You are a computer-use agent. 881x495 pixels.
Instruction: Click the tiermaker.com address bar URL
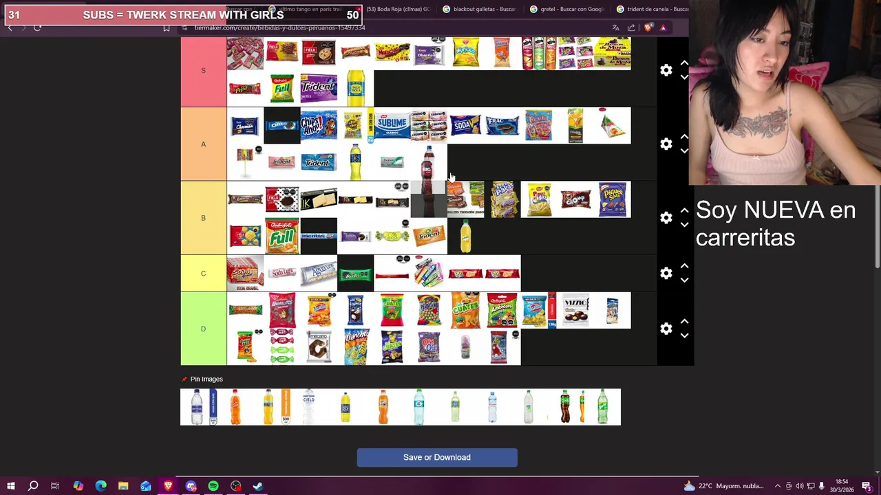pyautogui.click(x=279, y=27)
